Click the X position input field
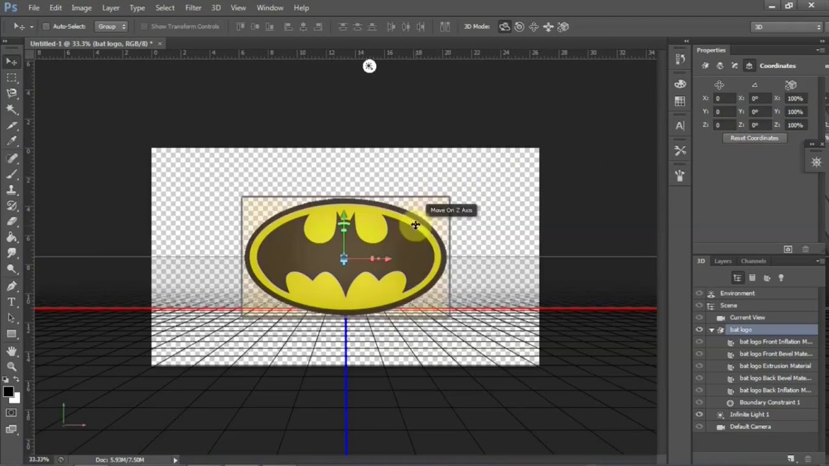This screenshot has width=829, height=466. pyautogui.click(x=725, y=98)
